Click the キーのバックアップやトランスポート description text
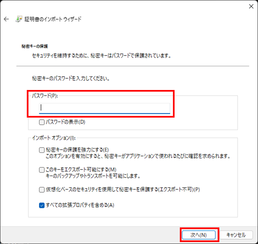258x244 pixels. point(93,176)
